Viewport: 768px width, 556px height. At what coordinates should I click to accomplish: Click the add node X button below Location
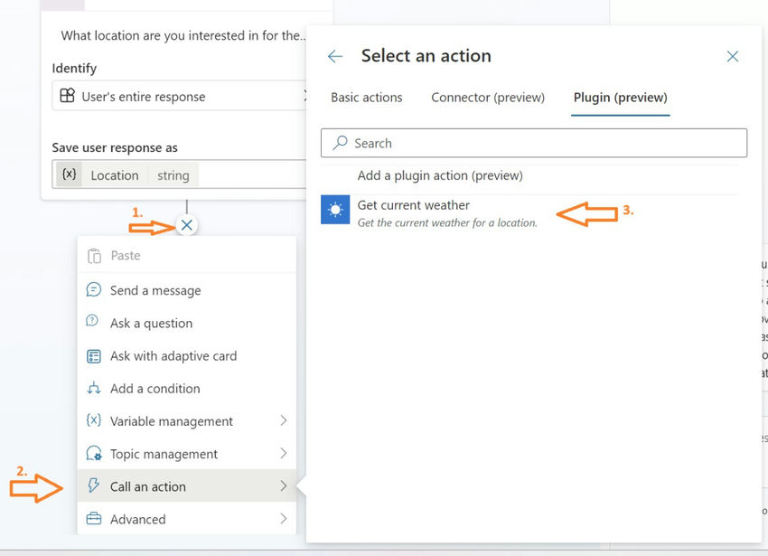186,225
